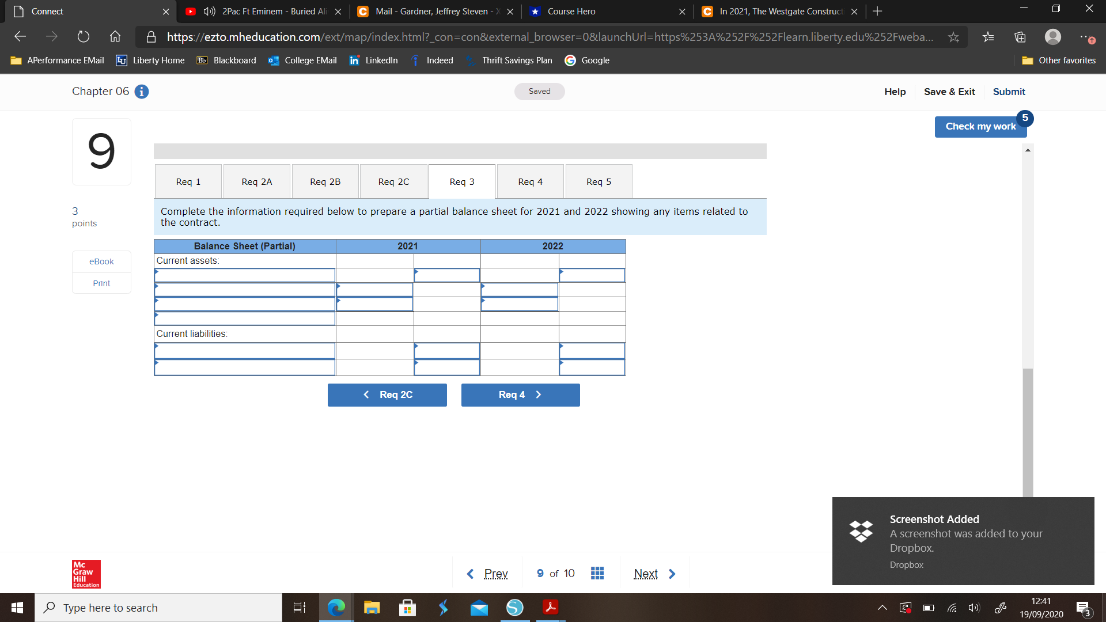The image size is (1106, 622).
Task: Switch to the Req 5 tab
Action: pos(599,181)
